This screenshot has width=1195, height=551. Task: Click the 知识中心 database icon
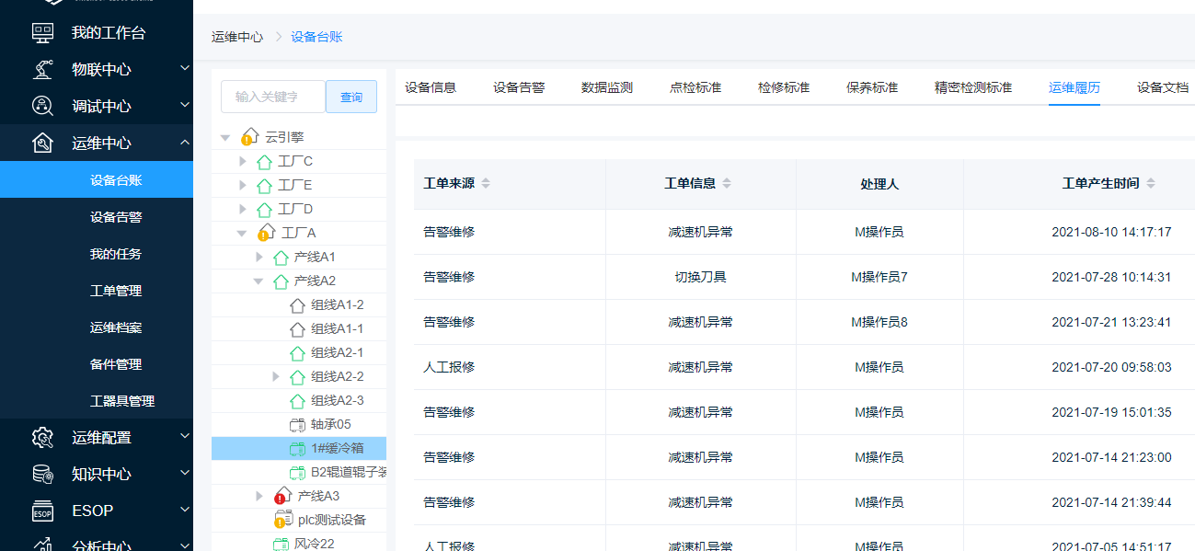click(42, 475)
